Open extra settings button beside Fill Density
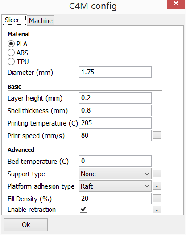 [x=157, y=199]
